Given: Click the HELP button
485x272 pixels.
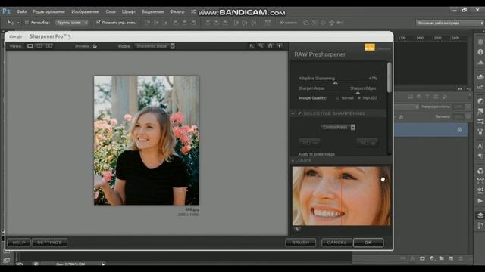Looking at the screenshot, I should point(19,243).
